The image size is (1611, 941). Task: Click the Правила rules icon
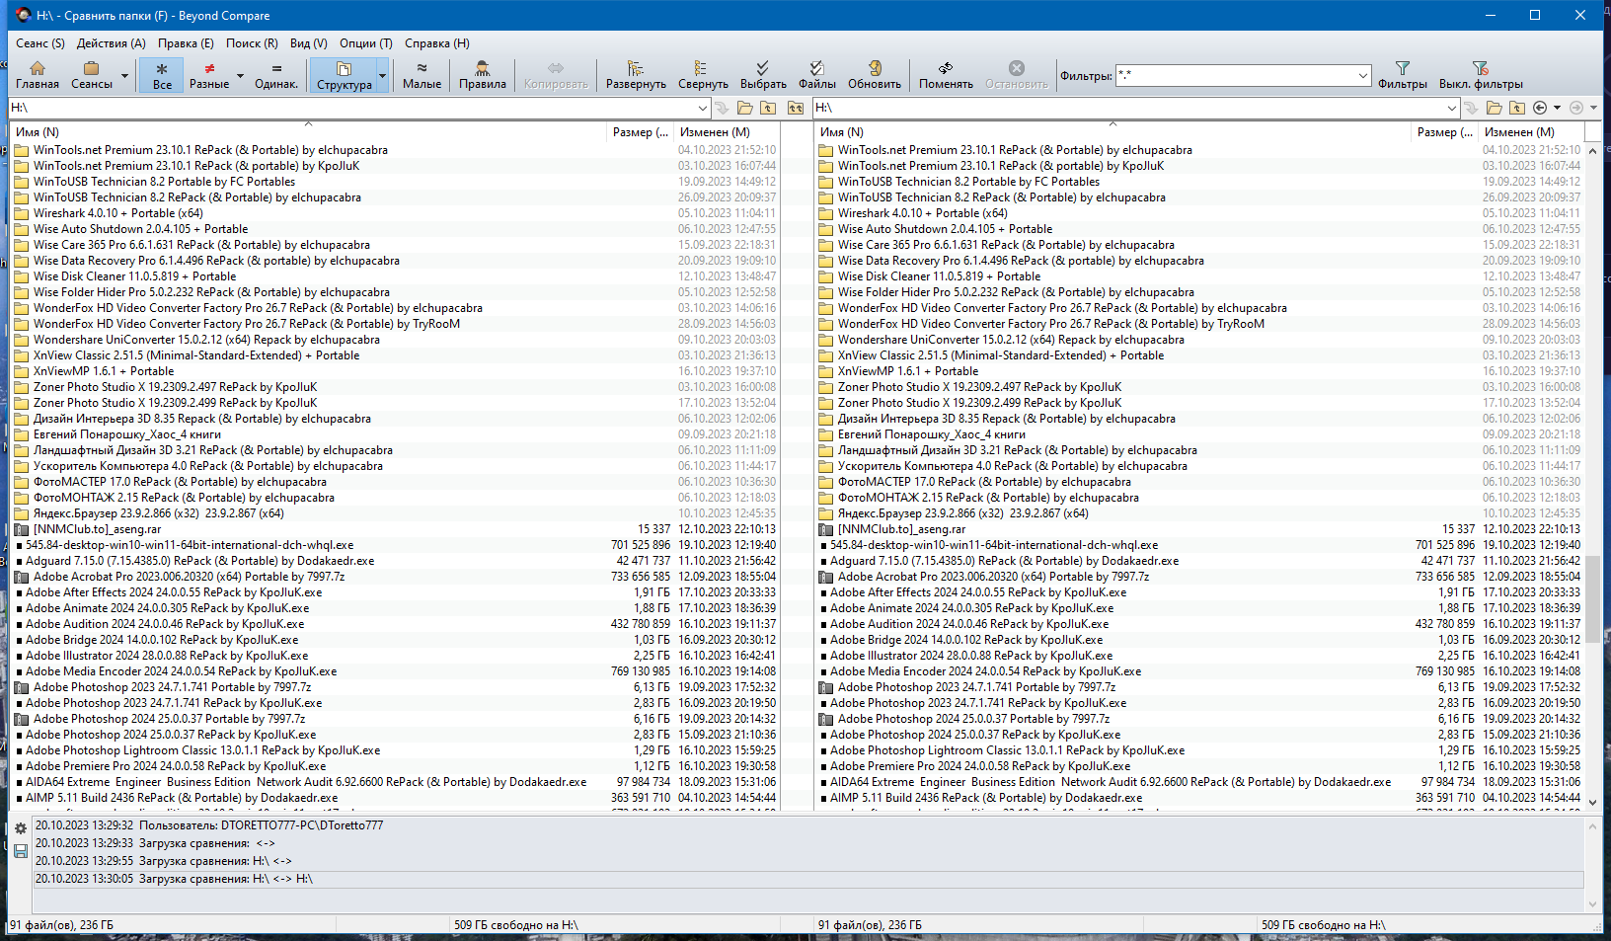pyautogui.click(x=482, y=75)
